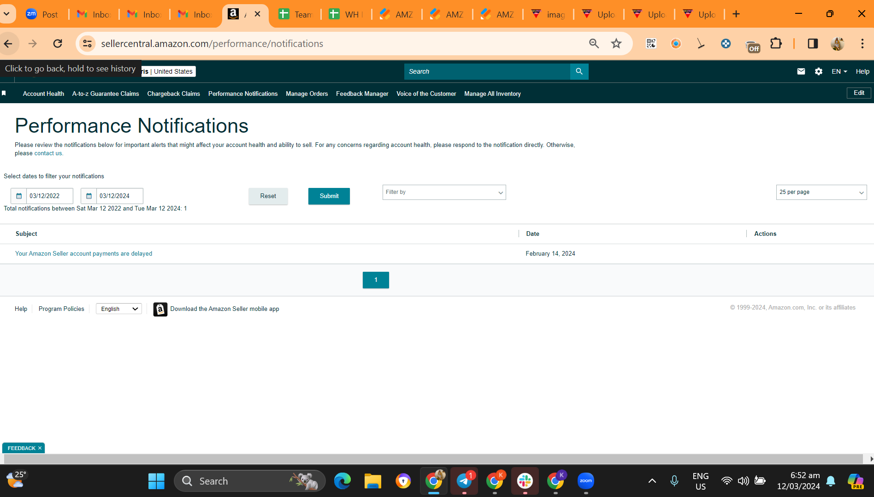Open a new browser tab
The width and height of the screenshot is (874, 497).
pyautogui.click(x=736, y=14)
